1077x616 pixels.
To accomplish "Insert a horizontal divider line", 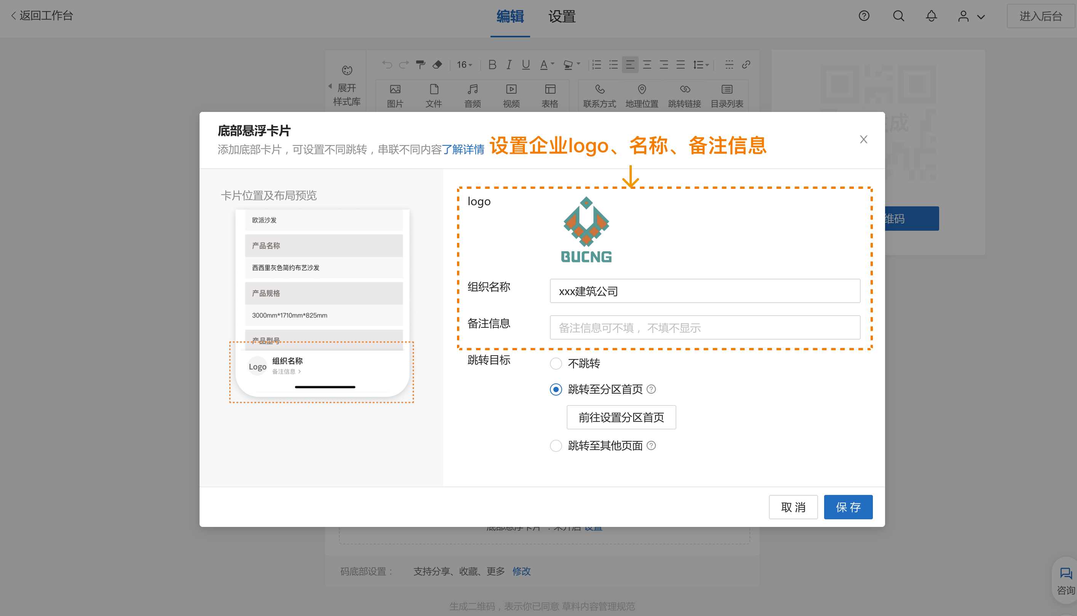I will tap(729, 64).
